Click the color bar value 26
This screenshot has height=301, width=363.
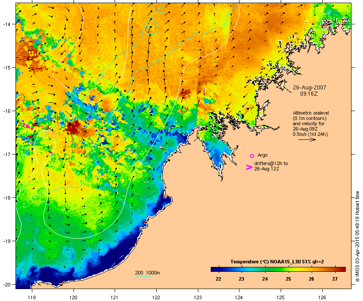click(311, 279)
